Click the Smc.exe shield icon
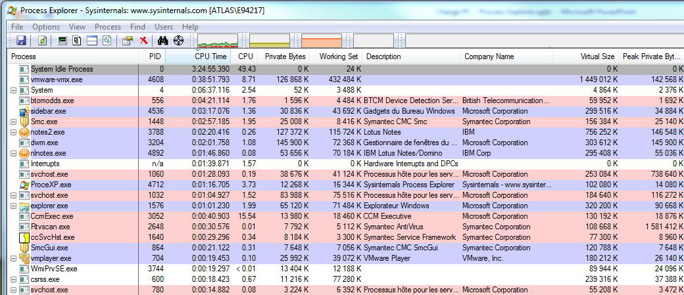 point(24,122)
